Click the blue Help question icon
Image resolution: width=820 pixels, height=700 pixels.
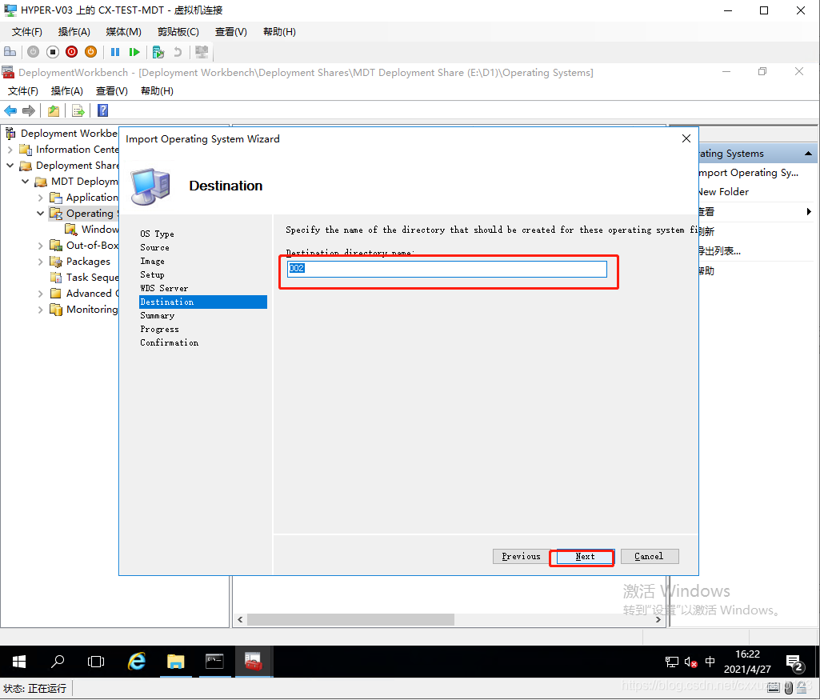(103, 110)
